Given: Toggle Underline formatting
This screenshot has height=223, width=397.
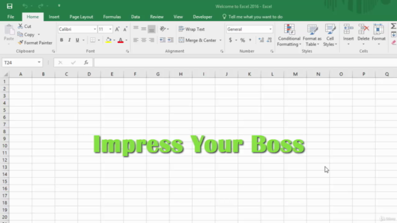Looking at the screenshot, I should point(77,40).
